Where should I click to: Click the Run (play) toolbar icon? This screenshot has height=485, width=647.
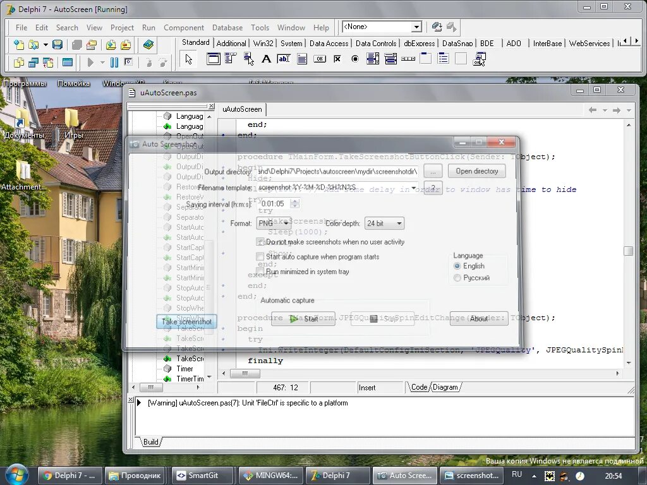pyautogui.click(x=91, y=63)
